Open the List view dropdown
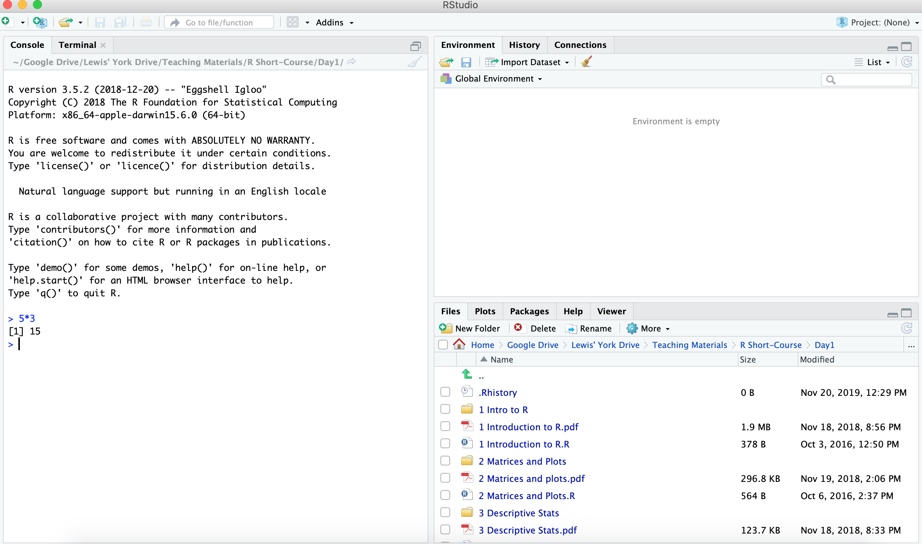Viewport: 922px width, 544px height. 875,62
